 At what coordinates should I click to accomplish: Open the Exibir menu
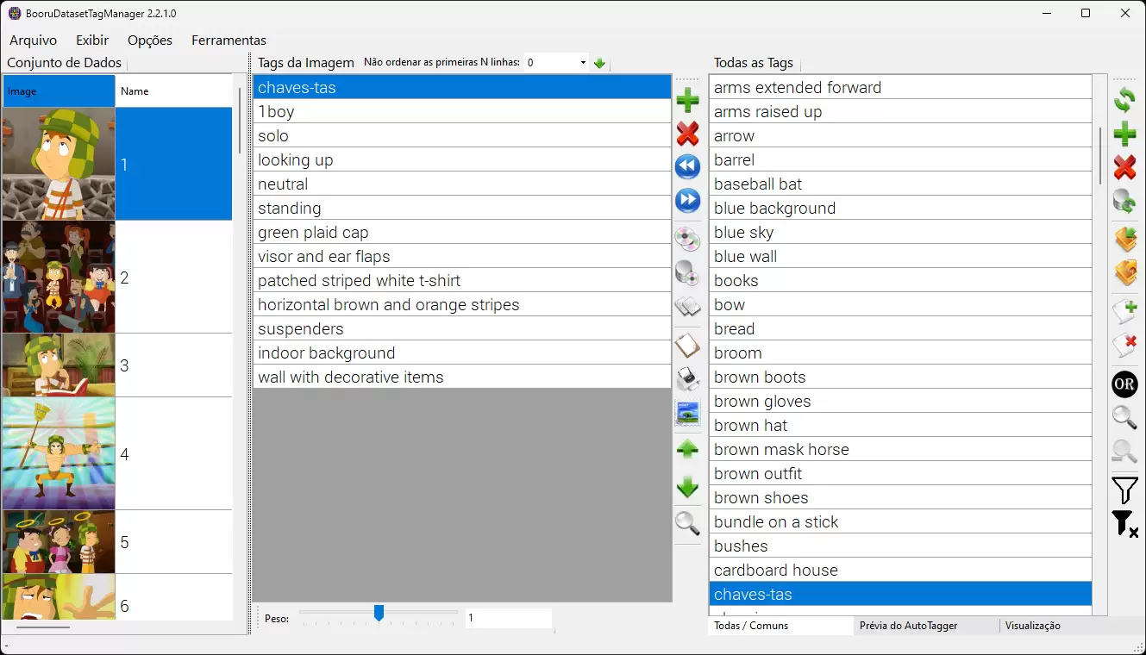(x=92, y=41)
